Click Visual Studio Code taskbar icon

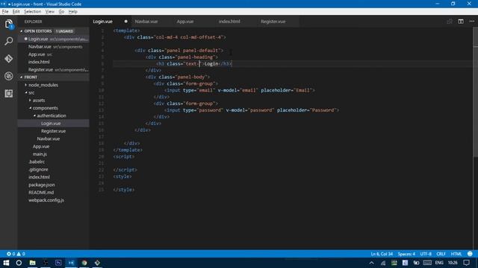coord(72,263)
